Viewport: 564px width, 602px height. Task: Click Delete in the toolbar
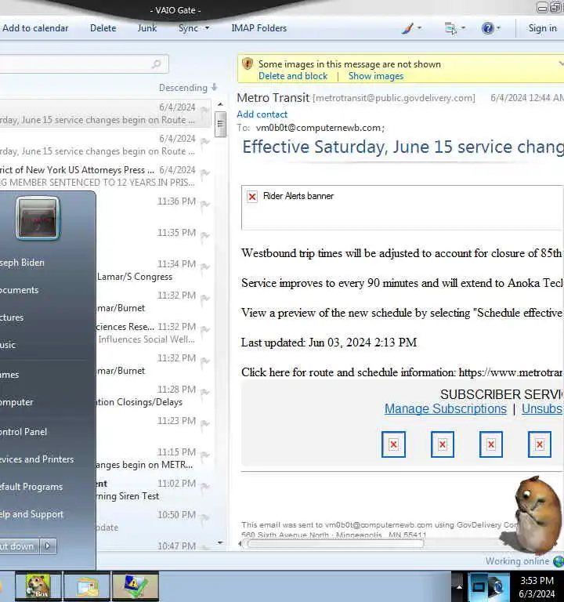[x=103, y=28]
